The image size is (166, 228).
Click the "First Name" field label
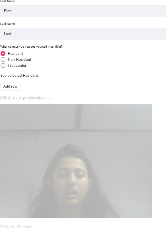tap(7, 1)
